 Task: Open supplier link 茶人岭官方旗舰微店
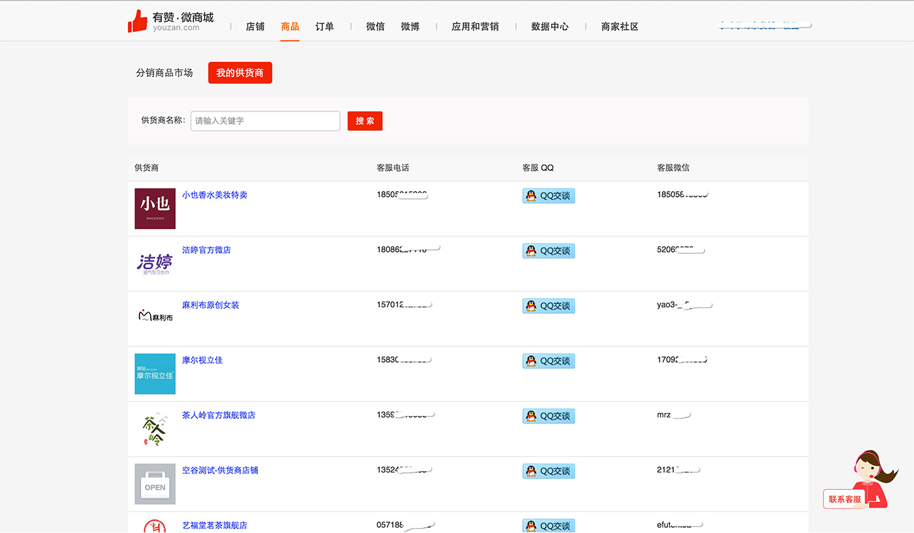pyautogui.click(x=219, y=415)
